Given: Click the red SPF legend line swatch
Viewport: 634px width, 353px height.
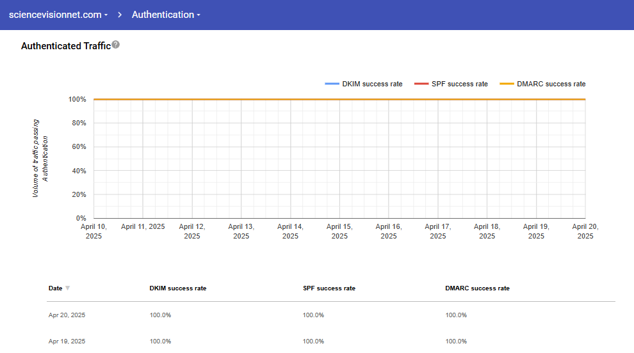Looking at the screenshot, I should pos(421,84).
